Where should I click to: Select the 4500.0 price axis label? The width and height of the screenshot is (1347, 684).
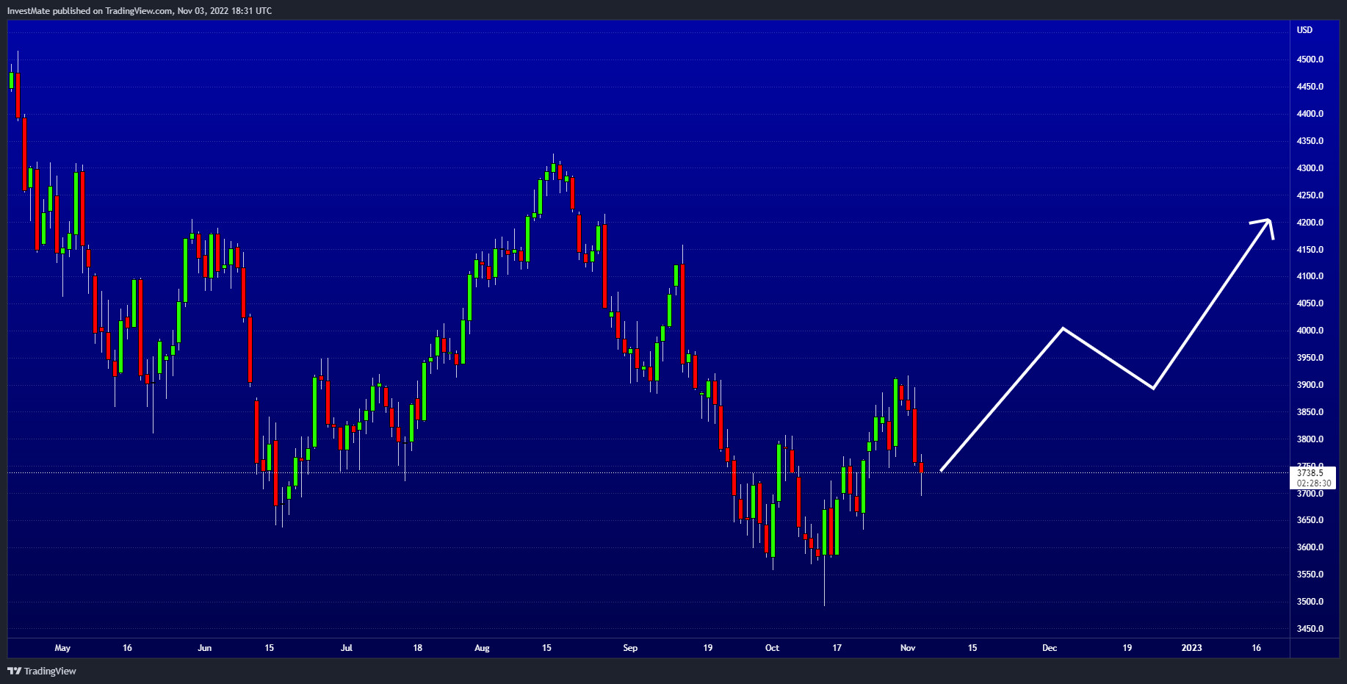tap(1310, 60)
